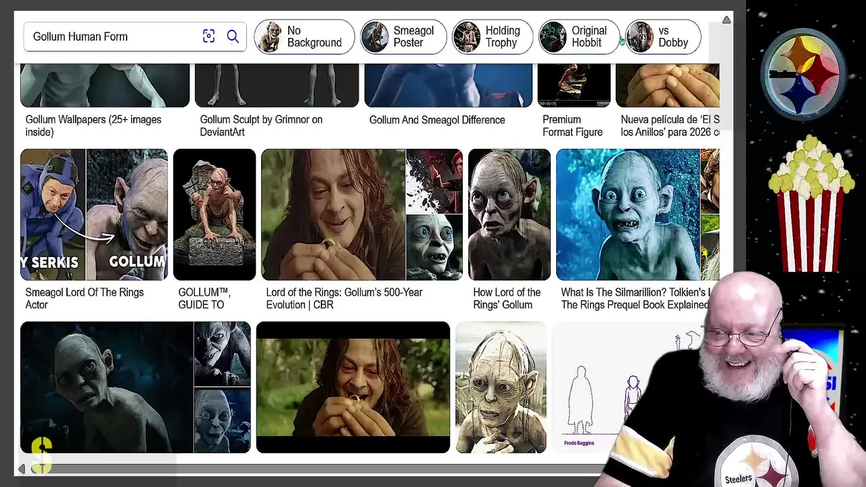
Task: Click bottom row Smeagol holding ring thumbnail
Action: coord(353,387)
